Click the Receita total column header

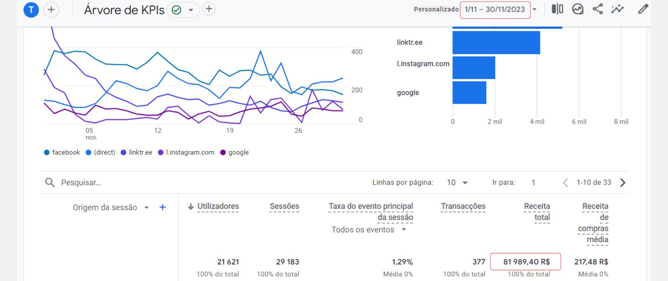click(537, 212)
